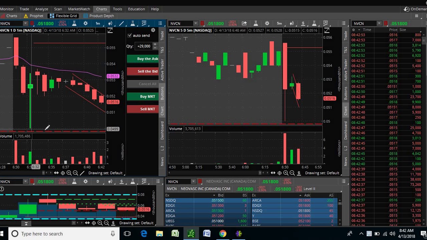427x240 pixels.
Task: Click zoom out magnifier below the 1m chart
Action: click(x=75, y=173)
